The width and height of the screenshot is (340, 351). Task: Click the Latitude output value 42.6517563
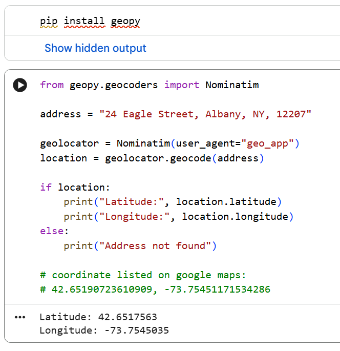[128, 317]
